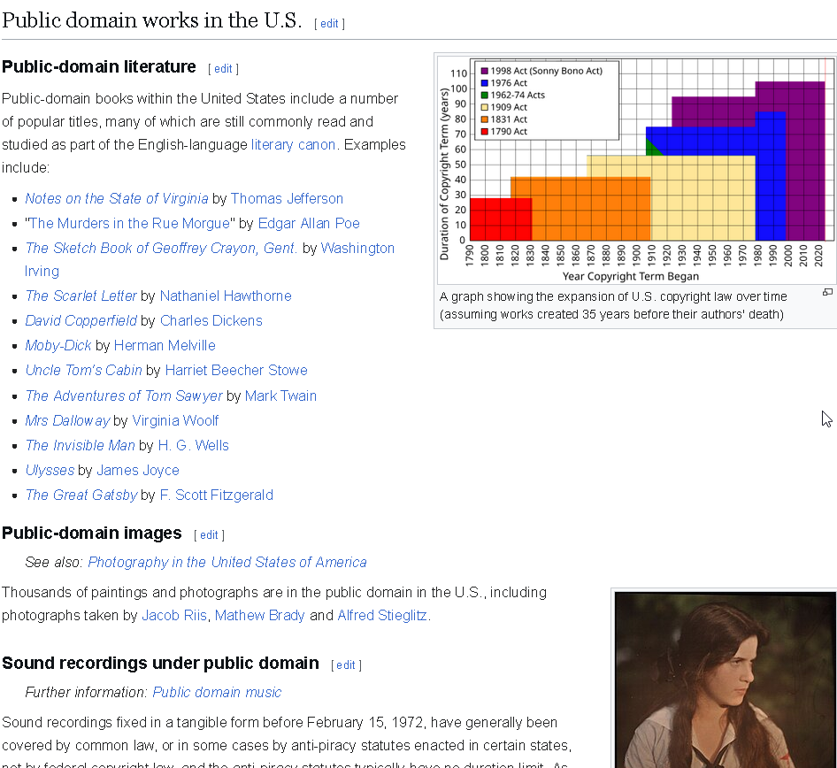Open the David Copperfield link
Image resolution: width=837 pixels, height=768 pixels.
pos(81,321)
